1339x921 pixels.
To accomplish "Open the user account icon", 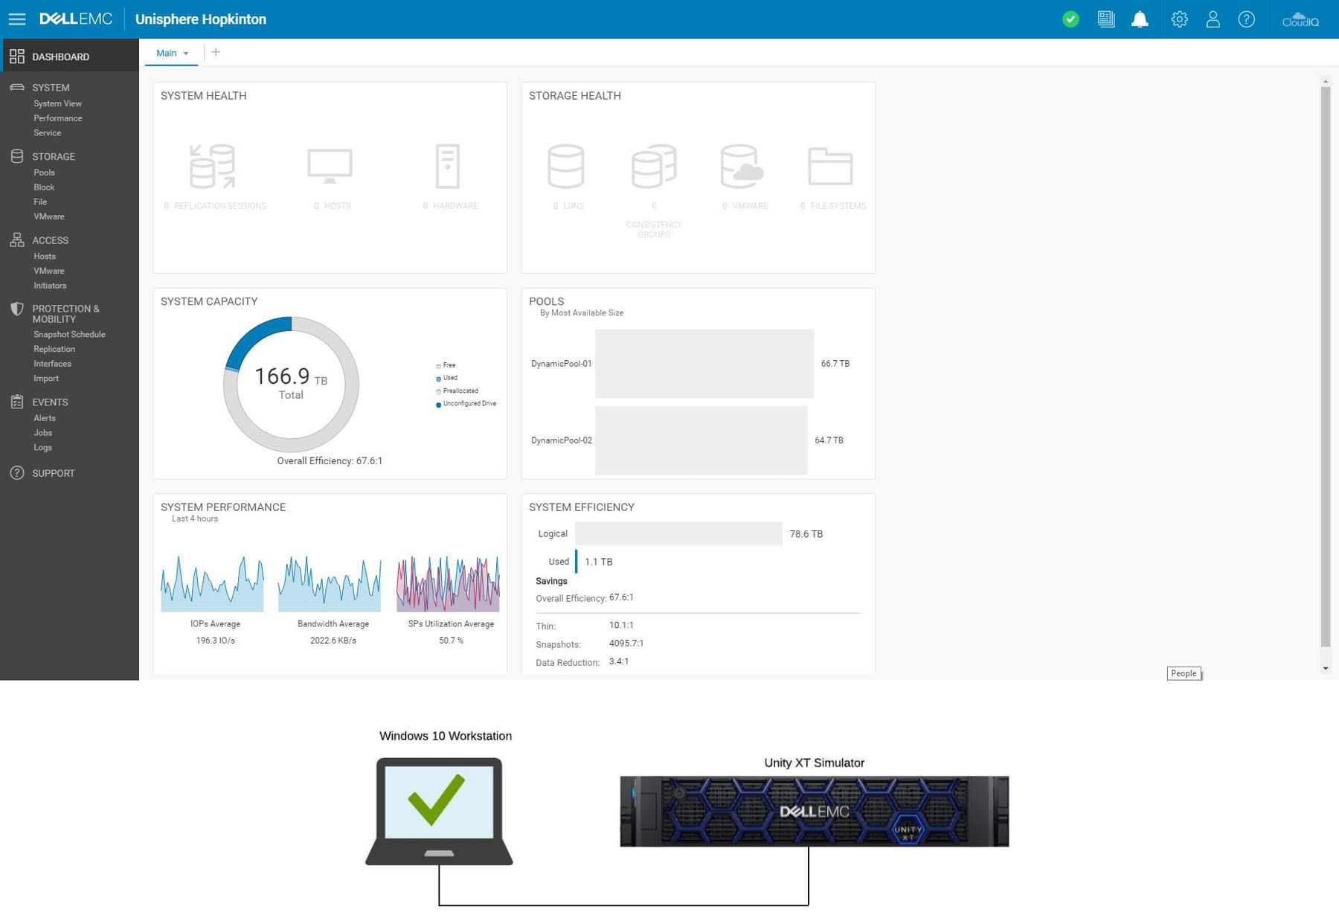I will click(1213, 19).
